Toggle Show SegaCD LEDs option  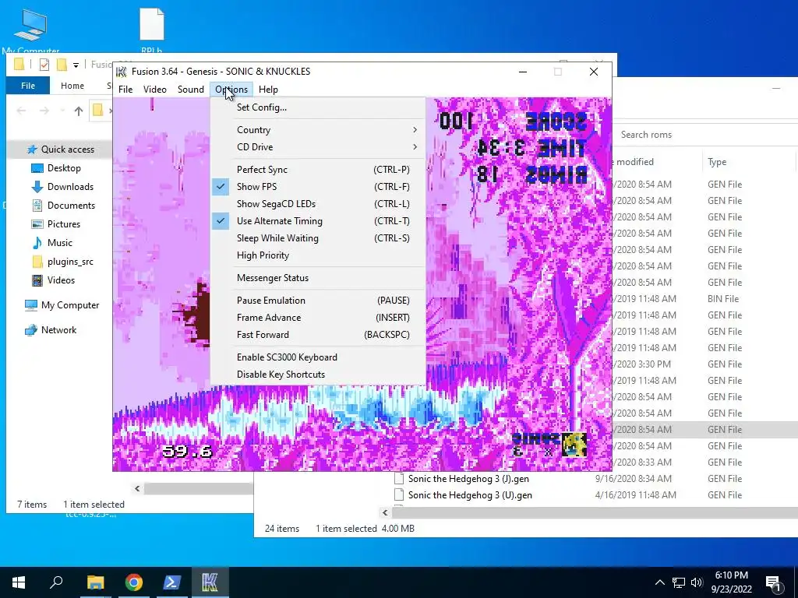pyautogui.click(x=318, y=204)
